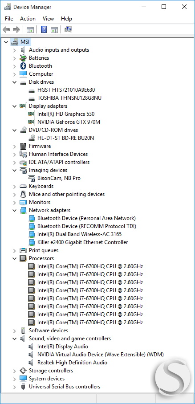This screenshot has width=195, height=404.
Task: Click the Show/Hide Console Tree toolbar icon
Action: point(30,30)
